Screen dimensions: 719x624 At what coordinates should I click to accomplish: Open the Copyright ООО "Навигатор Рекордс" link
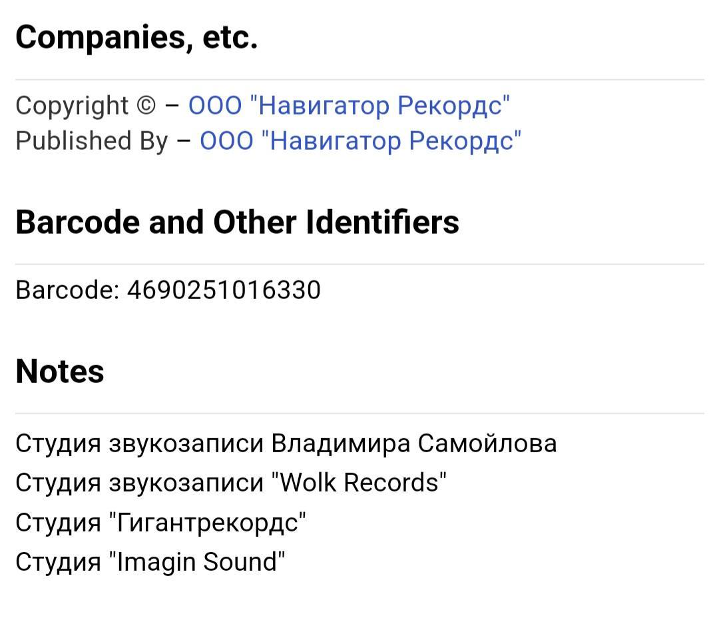349,105
